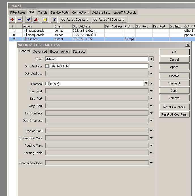Viewport: 195px width, 196px height.
Task: Switch to Layer7 Protocols tab
Action: 125,12
